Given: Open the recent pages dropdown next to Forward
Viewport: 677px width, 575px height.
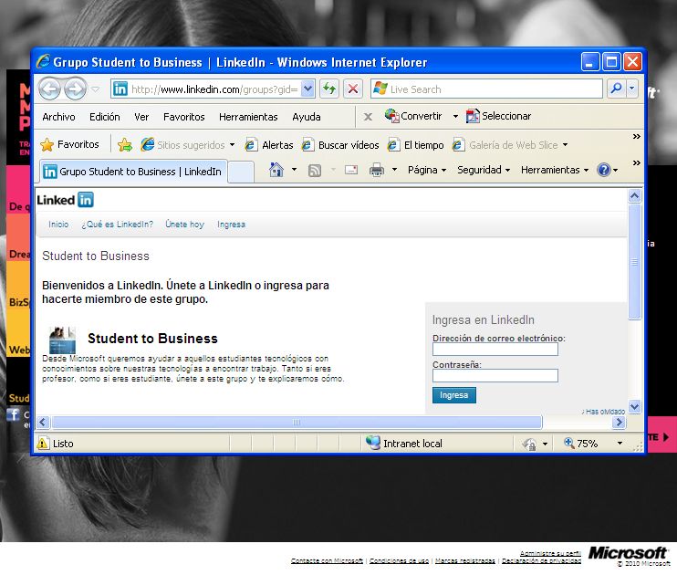Looking at the screenshot, I should pyautogui.click(x=96, y=89).
